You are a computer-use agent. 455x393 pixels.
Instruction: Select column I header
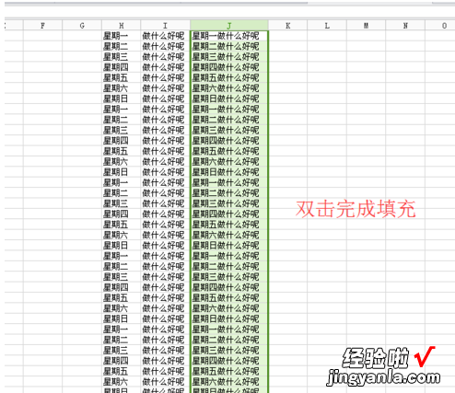165,26
